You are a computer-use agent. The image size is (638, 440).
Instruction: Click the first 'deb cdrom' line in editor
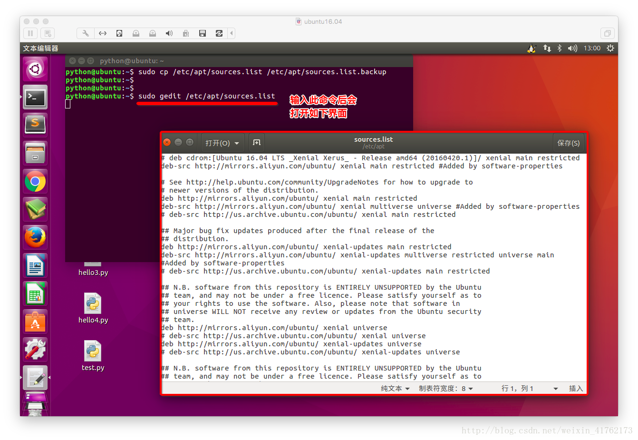[x=371, y=158]
